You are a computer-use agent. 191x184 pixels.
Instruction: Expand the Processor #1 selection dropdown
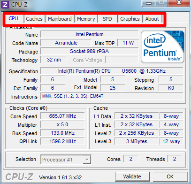[87, 160]
